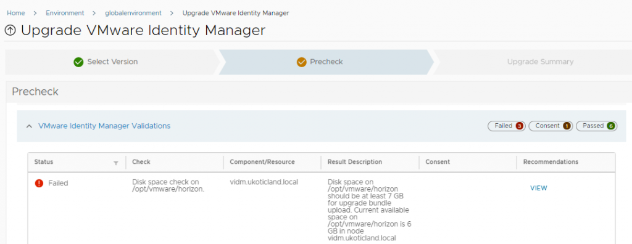Image resolution: width=632 pixels, height=244 pixels.
Task: Click the red Failed error icon
Action: tap(39, 183)
